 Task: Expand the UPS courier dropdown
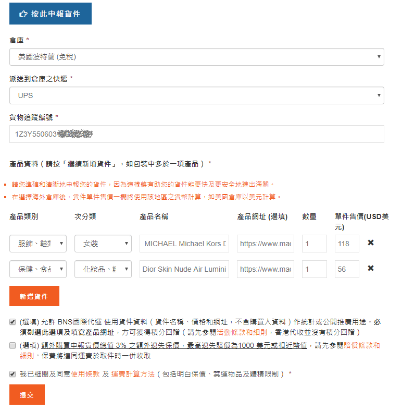[x=196, y=95]
